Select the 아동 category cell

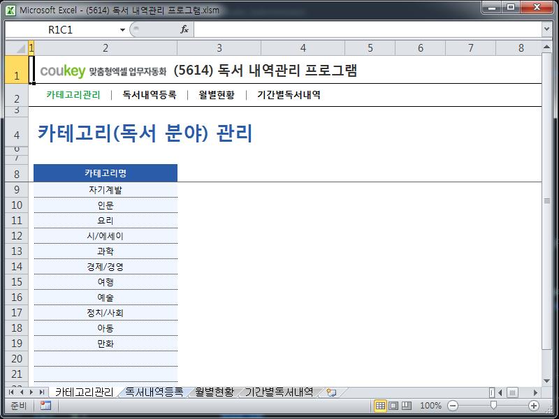[106, 328]
